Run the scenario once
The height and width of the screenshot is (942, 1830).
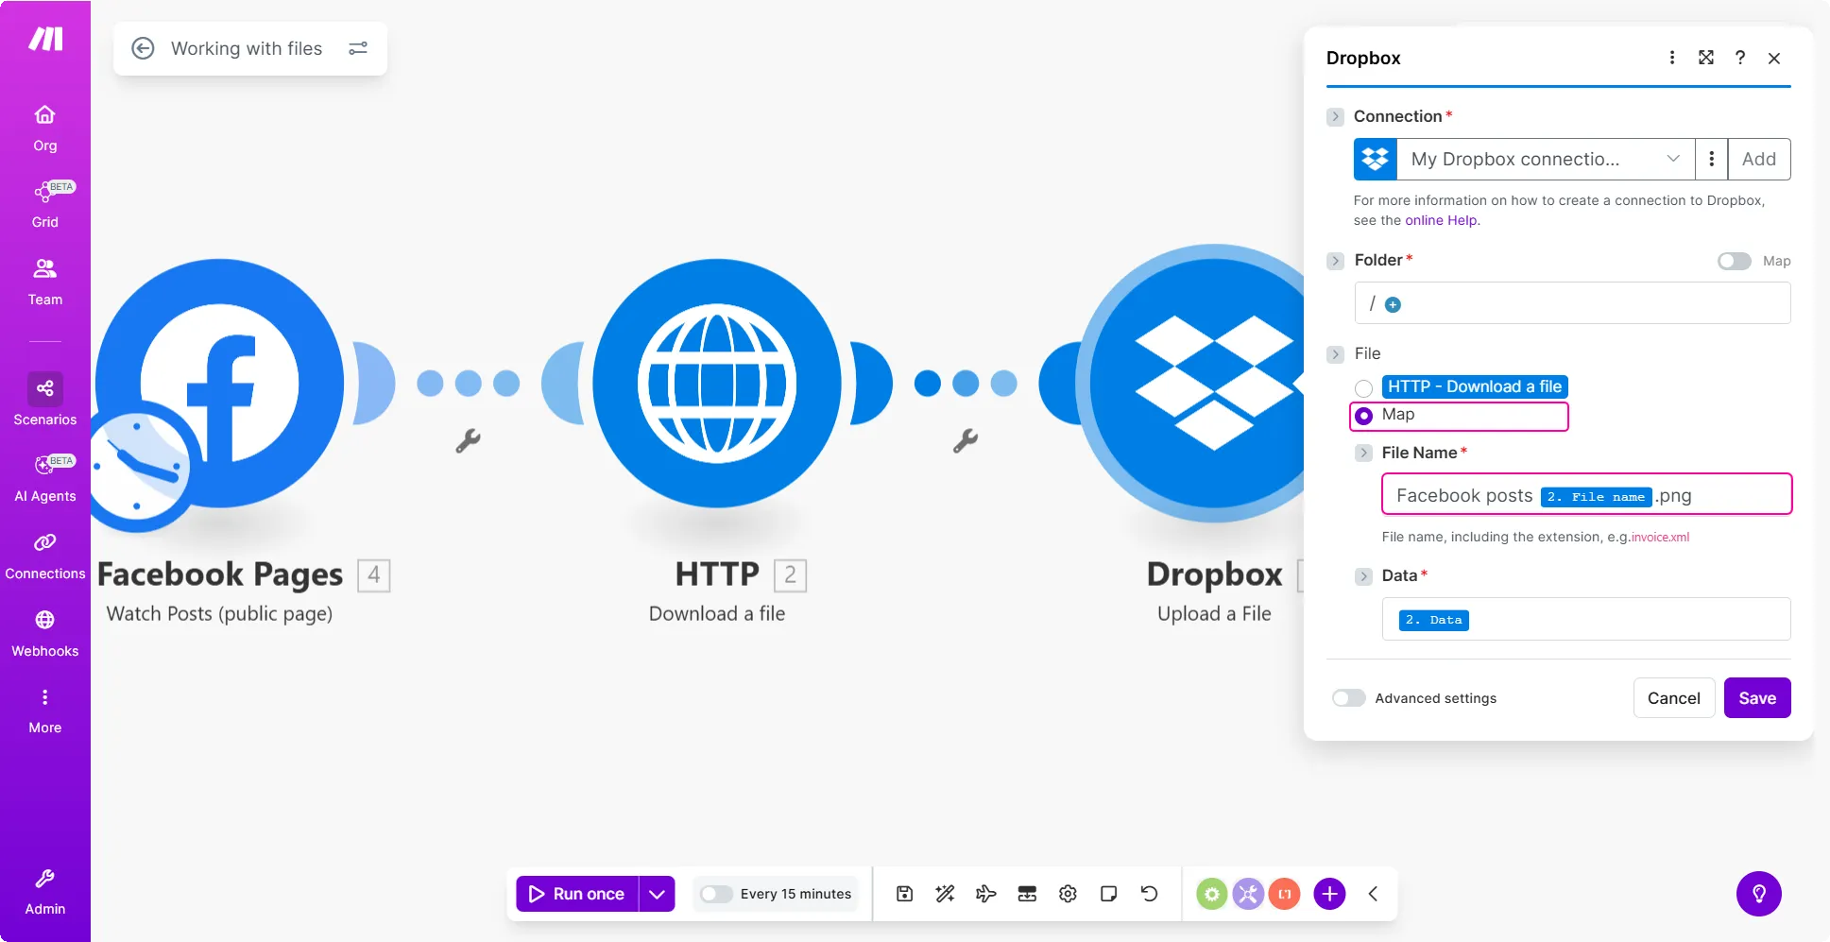click(577, 894)
